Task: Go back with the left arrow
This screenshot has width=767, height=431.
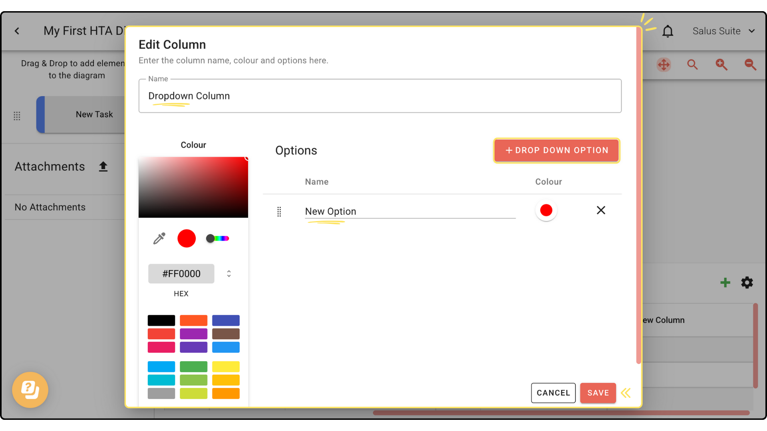Action: [x=17, y=31]
